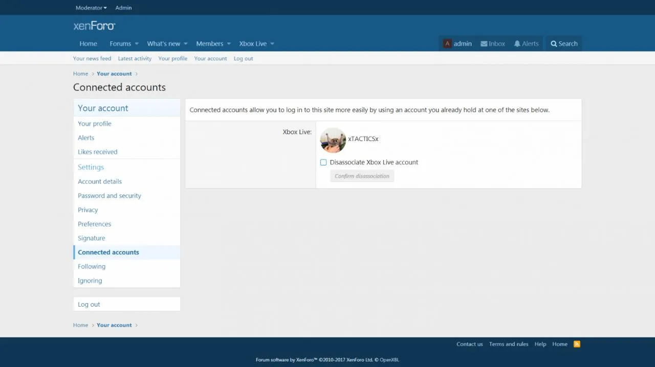The height and width of the screenshot is (367, 655).
Task: Click Log out in sidebar box
Action: tap(126, 305)
